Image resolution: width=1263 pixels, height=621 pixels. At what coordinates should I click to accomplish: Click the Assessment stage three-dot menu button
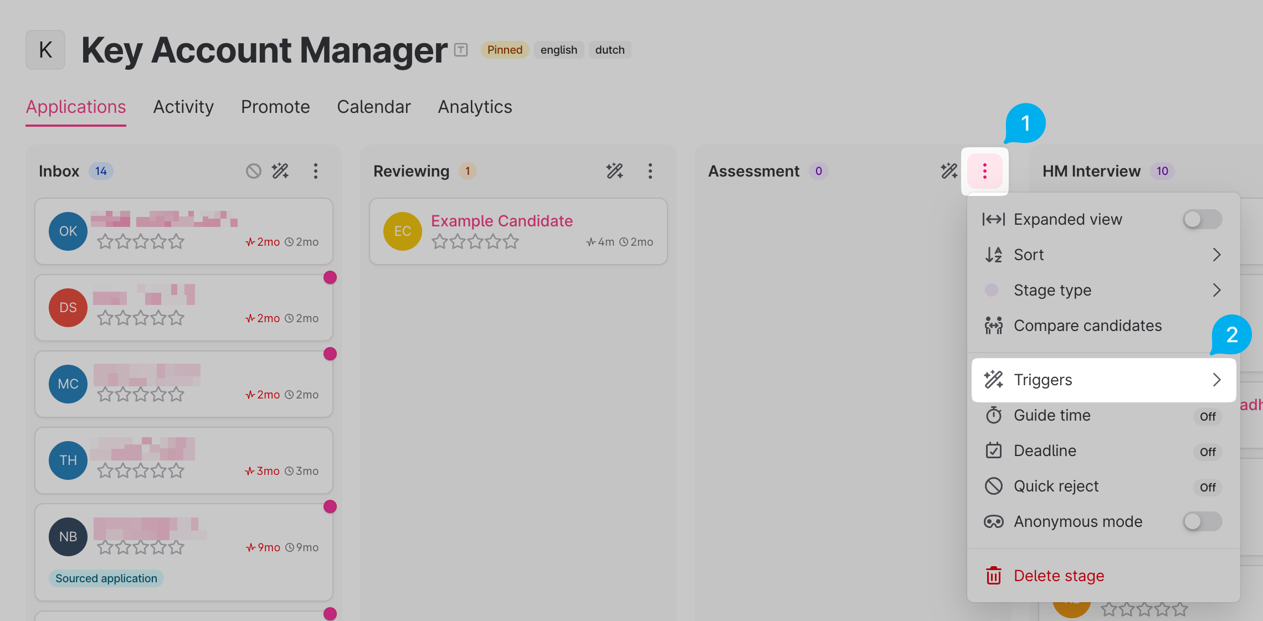click(x=984, y=171)
